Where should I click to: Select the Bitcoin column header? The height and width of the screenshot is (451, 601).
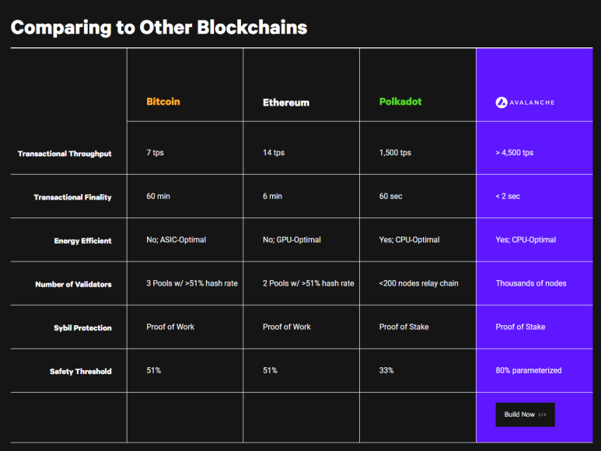163,102
